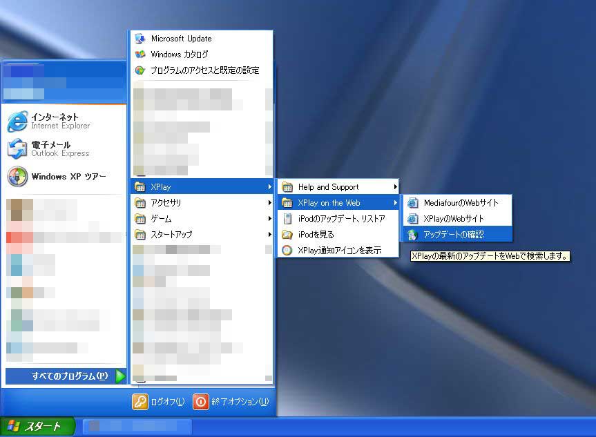This screenshot has height=437, width=596.
Task: Click the XPlayのWebサイト icon
Action: [413, 219]
